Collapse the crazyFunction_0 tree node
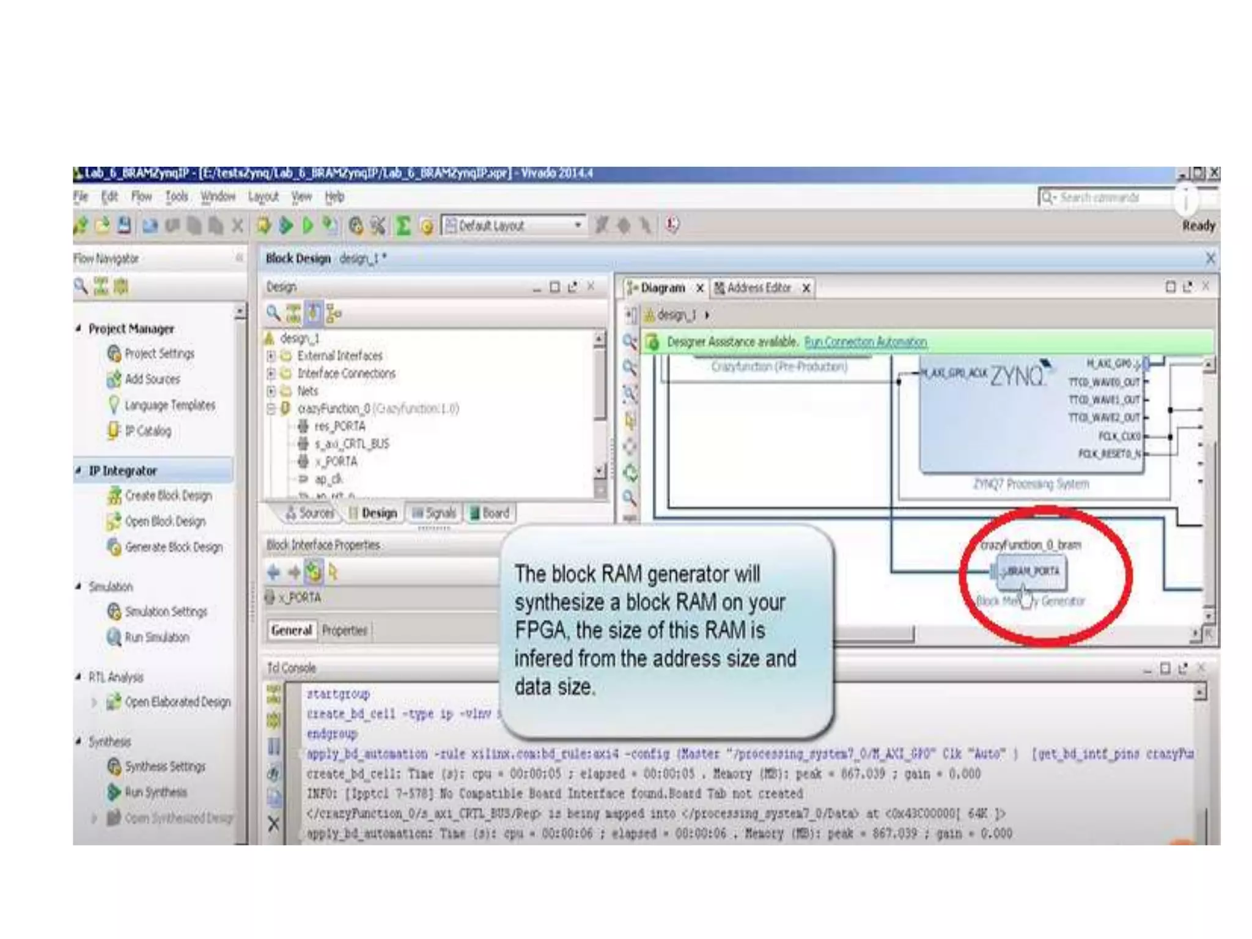This screenshot has height=939, width=1252. (x=271, y=408)
